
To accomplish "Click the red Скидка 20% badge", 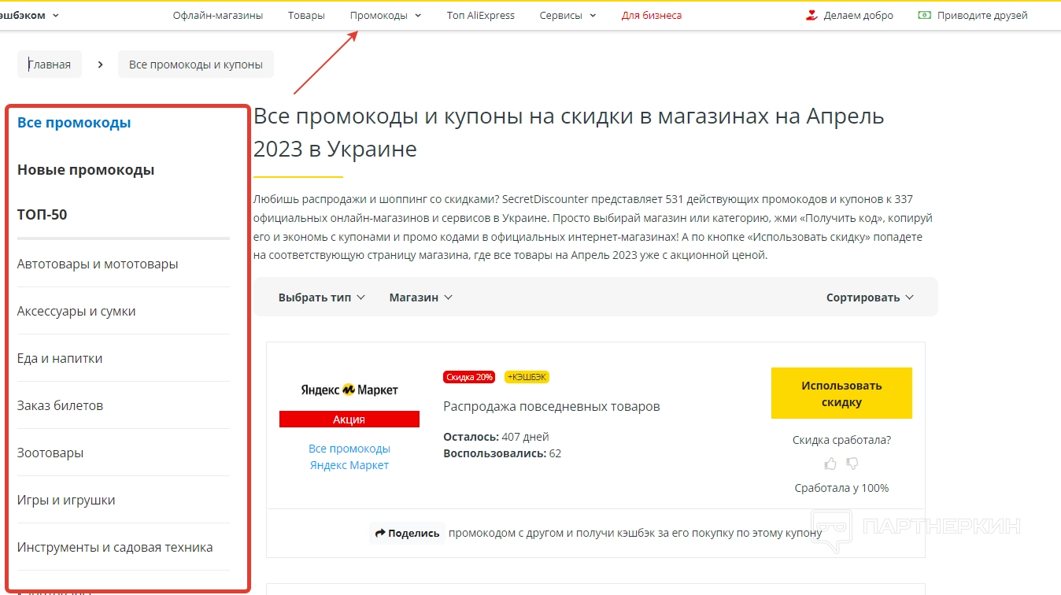I will (x=470, y=377).
